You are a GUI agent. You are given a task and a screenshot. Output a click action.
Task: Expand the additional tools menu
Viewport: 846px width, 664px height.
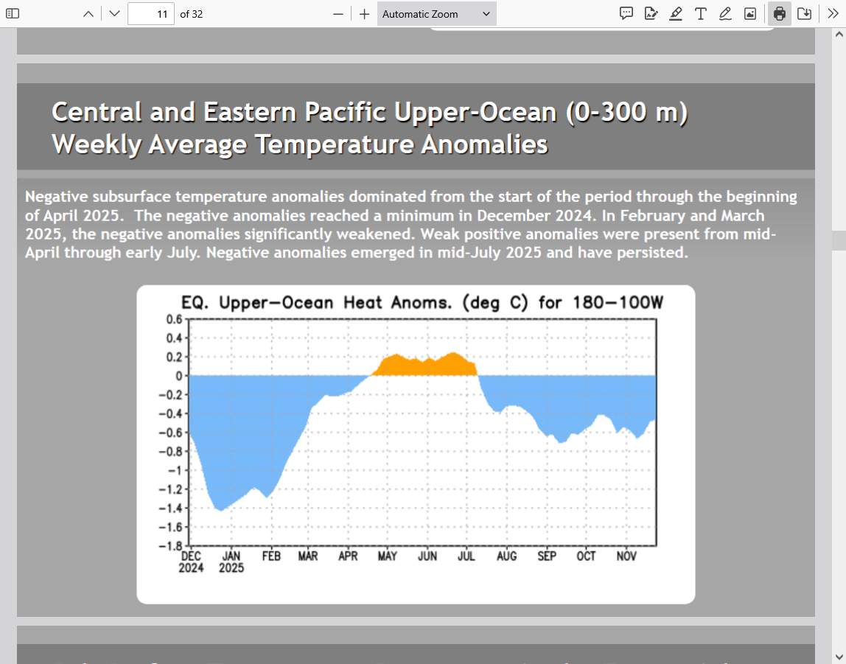[833, 14]
